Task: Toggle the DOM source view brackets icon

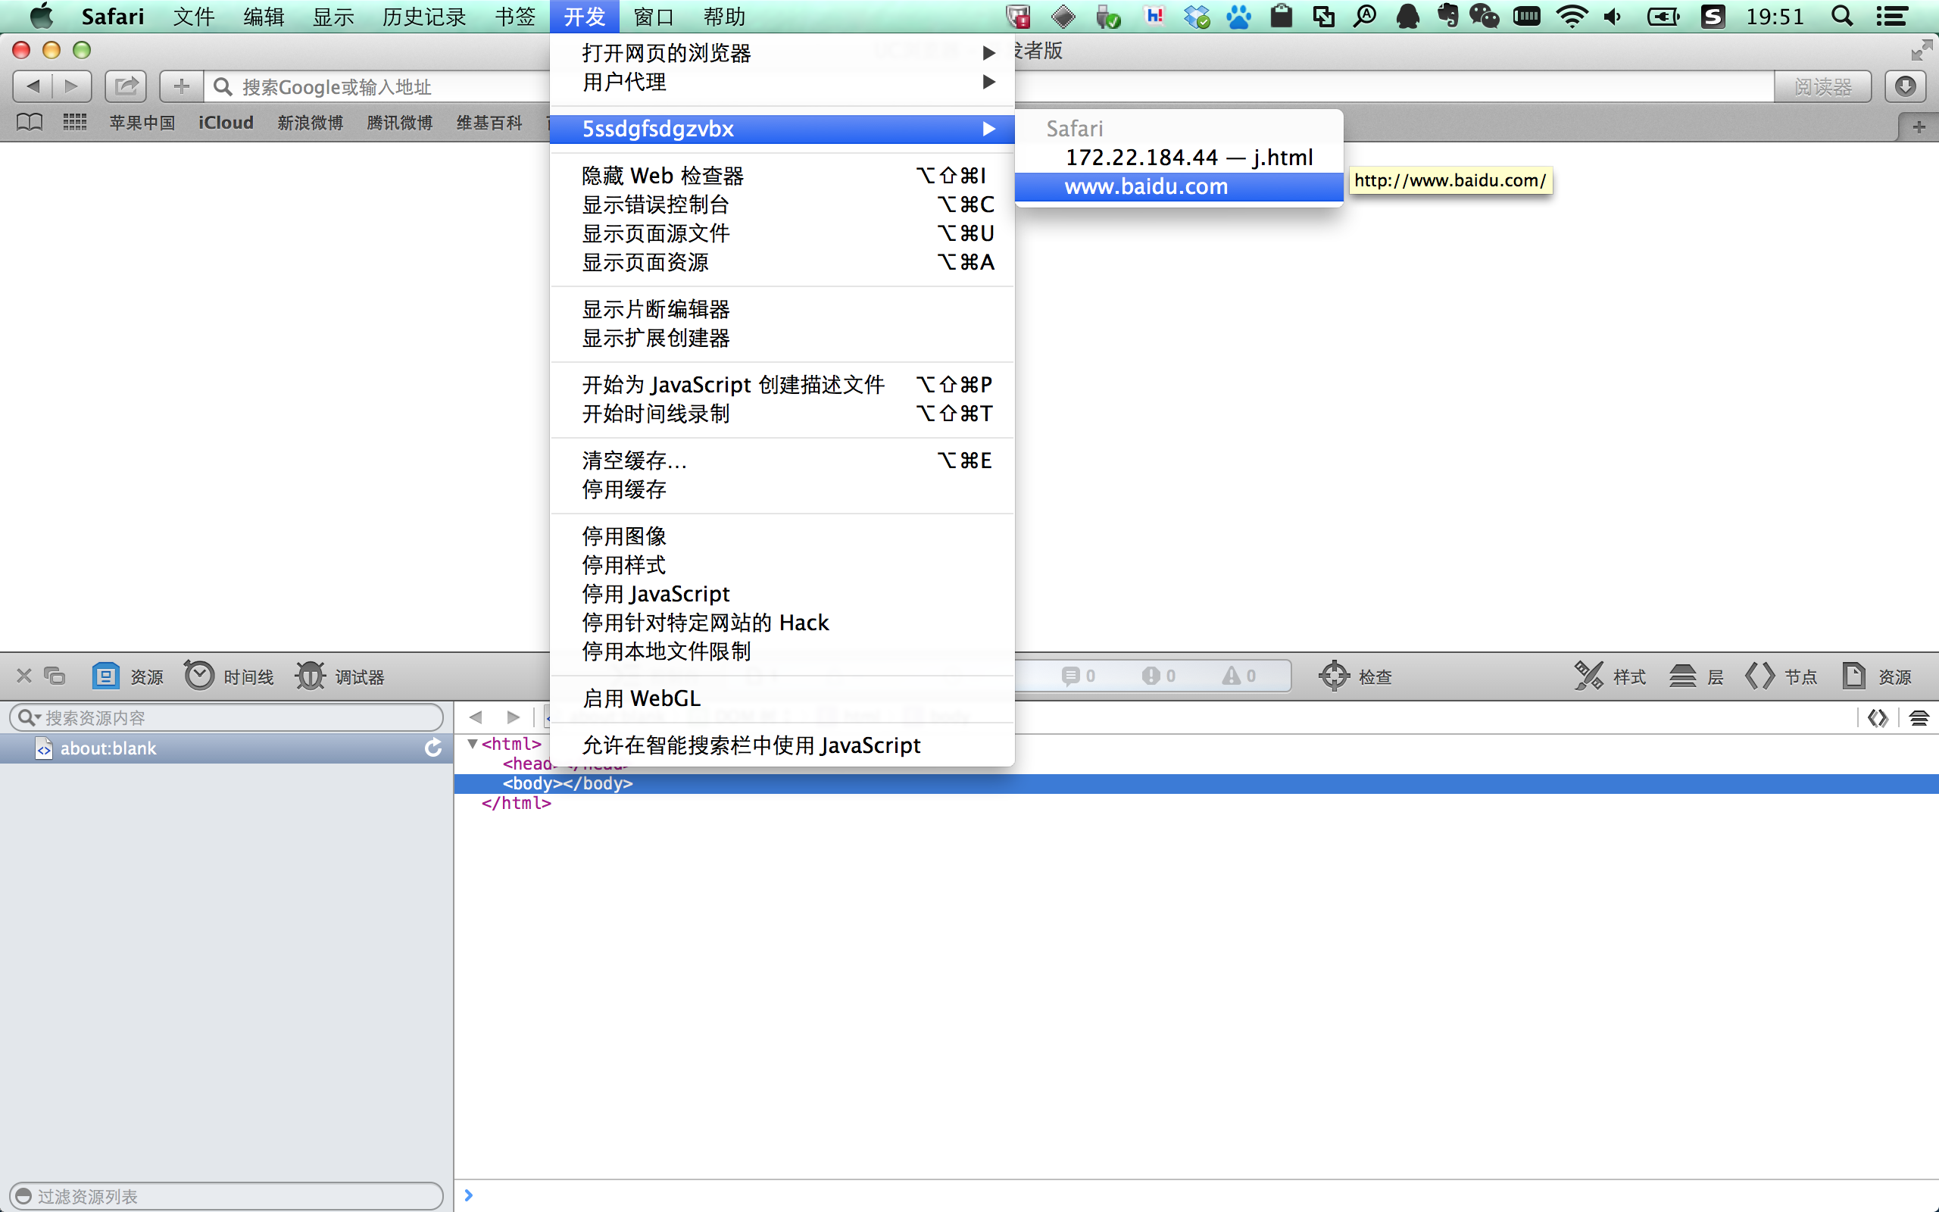Action: pyautogui.click(x=1878, y=717)
